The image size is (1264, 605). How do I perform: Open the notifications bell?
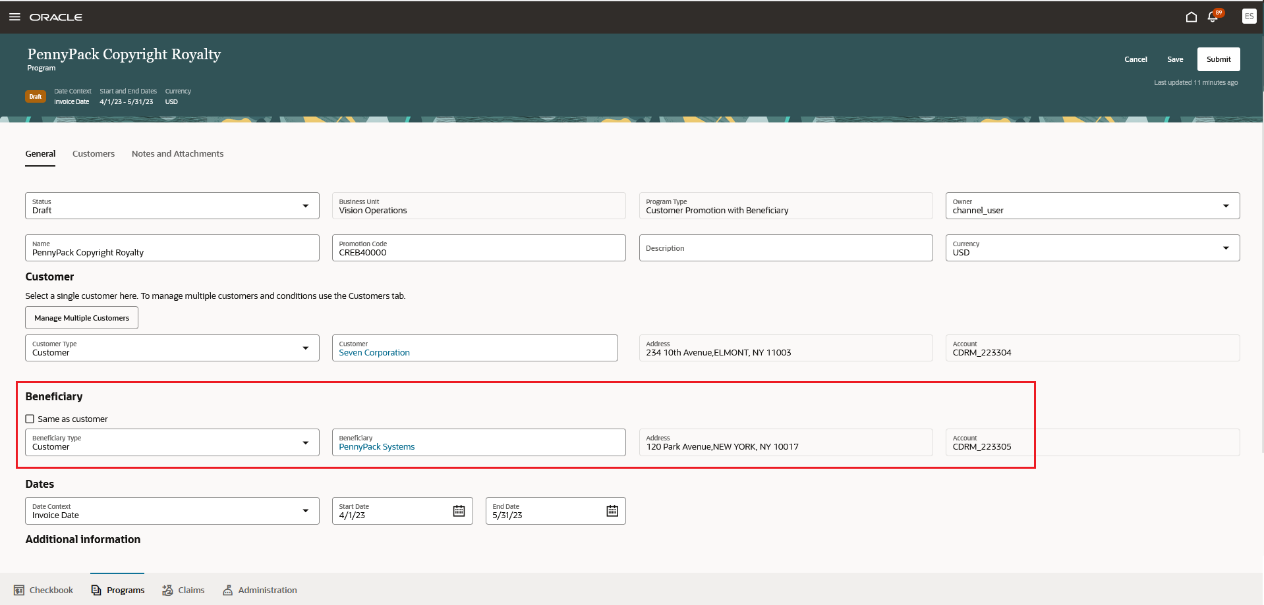[x=1213, y=16]
